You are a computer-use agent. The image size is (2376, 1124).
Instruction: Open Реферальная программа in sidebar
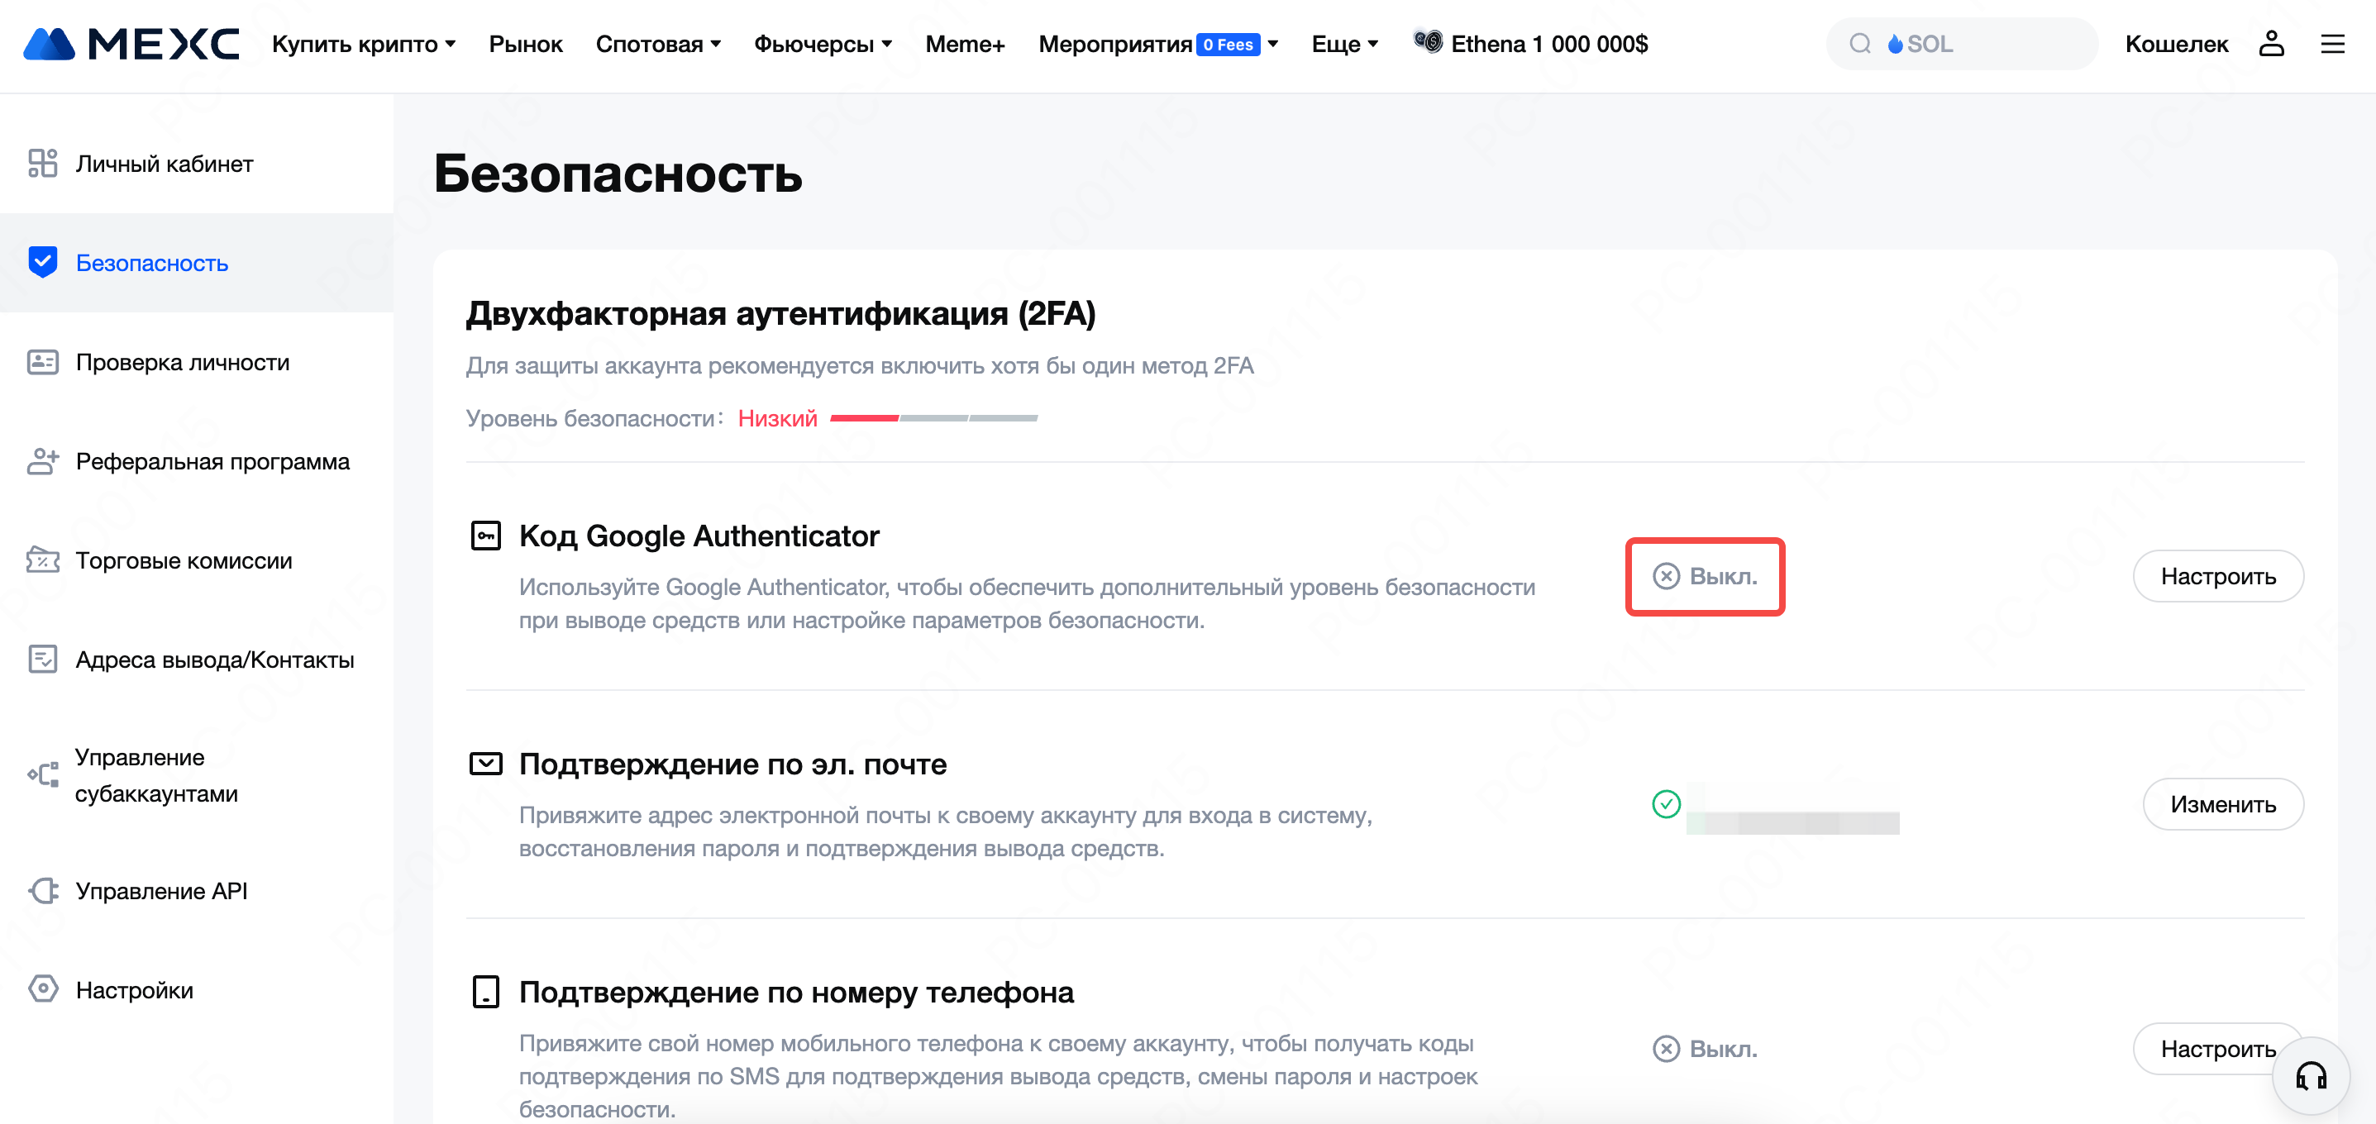[197, 461]
